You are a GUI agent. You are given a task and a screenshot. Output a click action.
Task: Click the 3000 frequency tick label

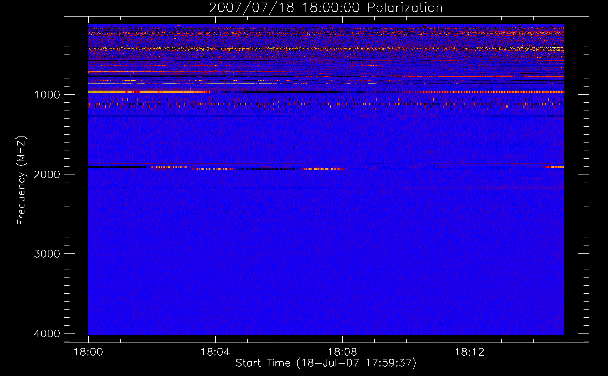(47, 254)
